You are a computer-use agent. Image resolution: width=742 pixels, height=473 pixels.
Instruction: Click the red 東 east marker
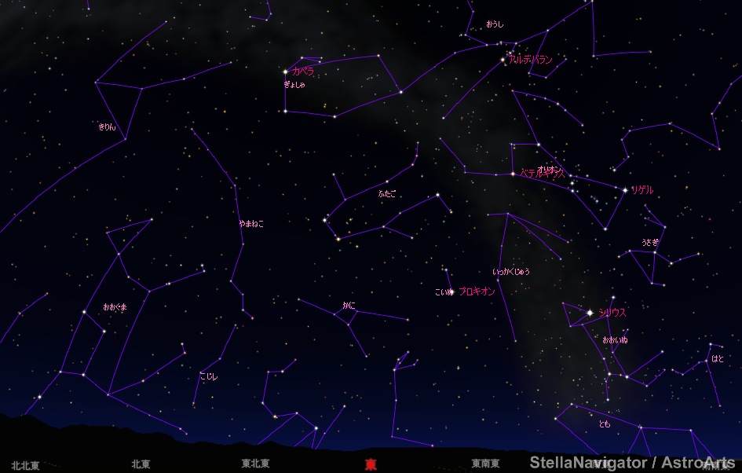pyautogui.click(x=371, y=465)
